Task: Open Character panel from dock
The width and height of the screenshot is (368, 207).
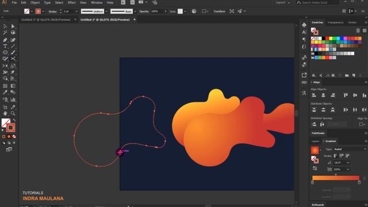Action: click(x=304, y=32)
